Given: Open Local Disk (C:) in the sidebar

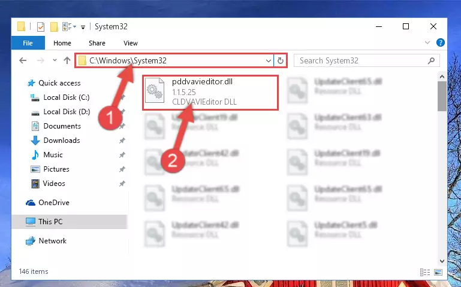Looking at the screenshot, I should click(x=67, y=97).
